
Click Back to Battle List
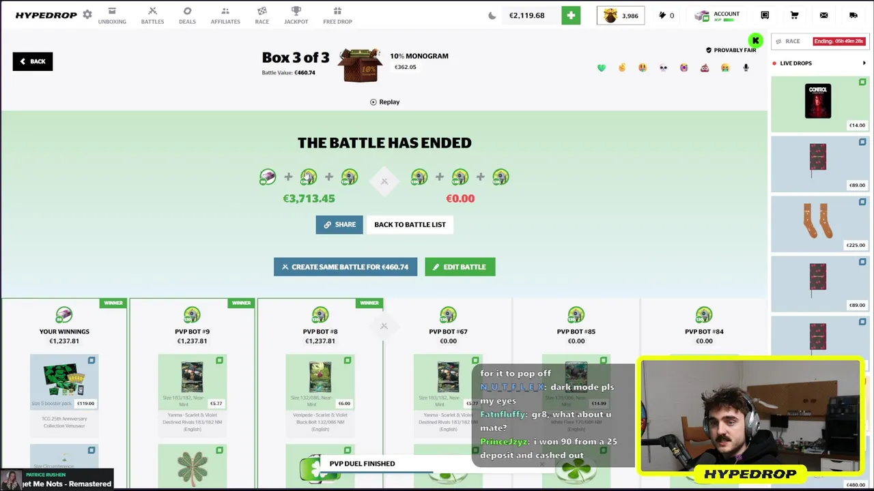(x=410, y=224)
